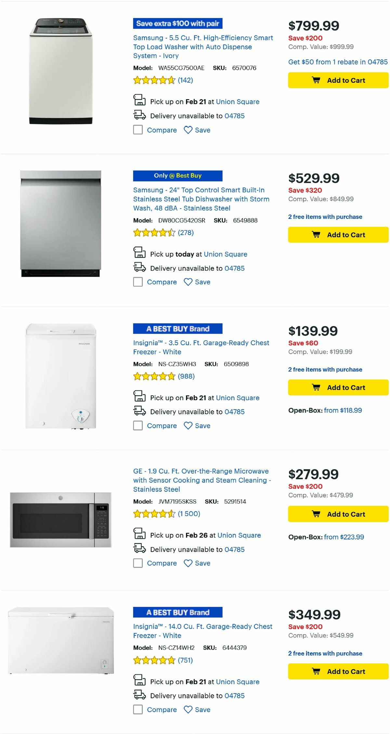This screenshot has width=390, height=734.
Task: Click the star rating for Samsung dishwasher
Action: (x=154, y=233)
